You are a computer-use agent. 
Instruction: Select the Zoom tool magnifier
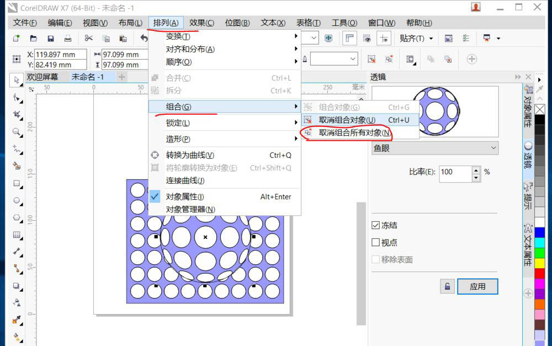pyautogui.click(x=16, y=132)
